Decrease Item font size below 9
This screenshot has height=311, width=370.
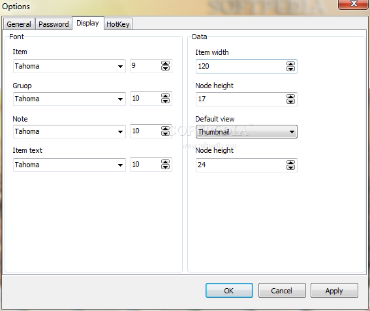165,68
